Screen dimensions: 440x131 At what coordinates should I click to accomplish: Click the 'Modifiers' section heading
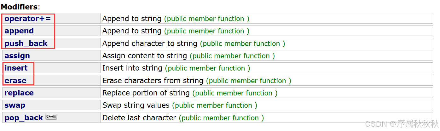20,7
